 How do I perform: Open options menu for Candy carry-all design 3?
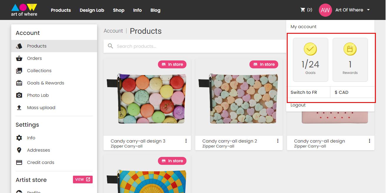[x=186, y=141]
